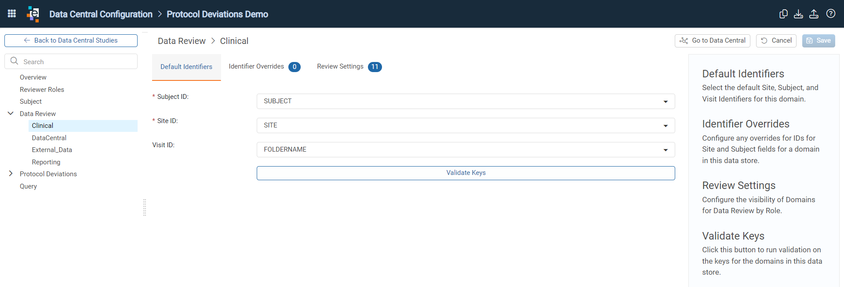844x287 pixels.
Task: Cancel the configuration changes
Action: 776,40
